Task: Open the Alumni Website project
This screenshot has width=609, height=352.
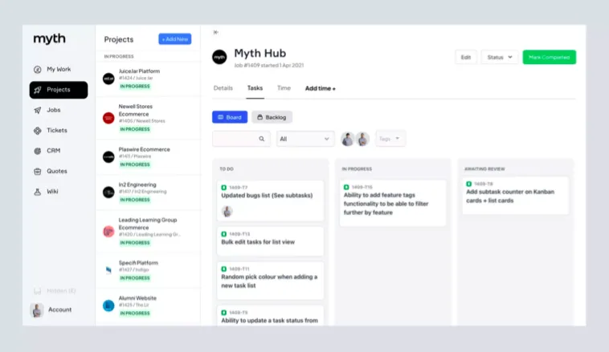Action: 148,305
